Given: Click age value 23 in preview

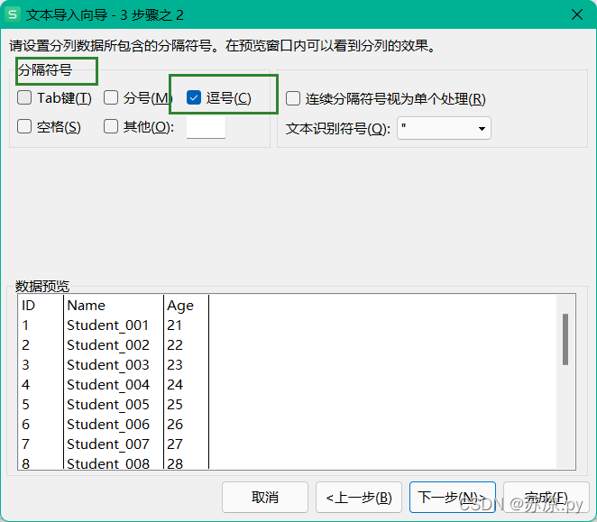Looking at the screenshot, I should pyautogui.click(x=175, y=365).
